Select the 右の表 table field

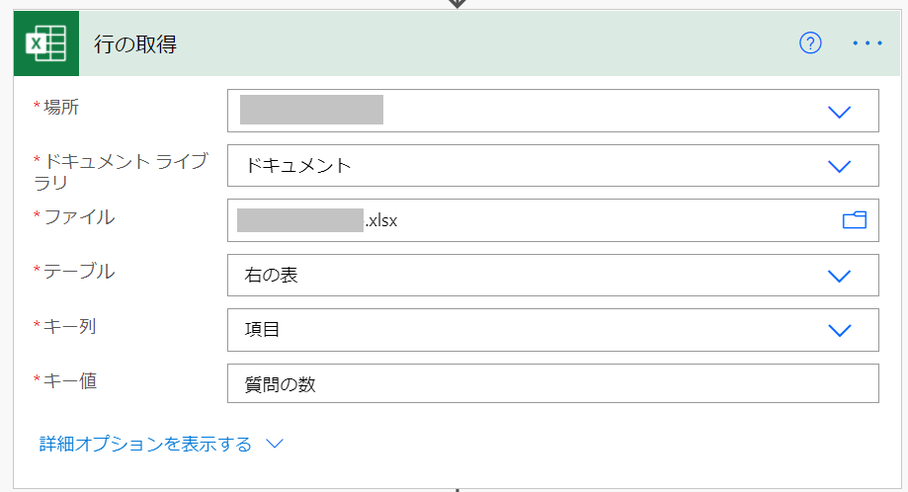click(553, 275)
